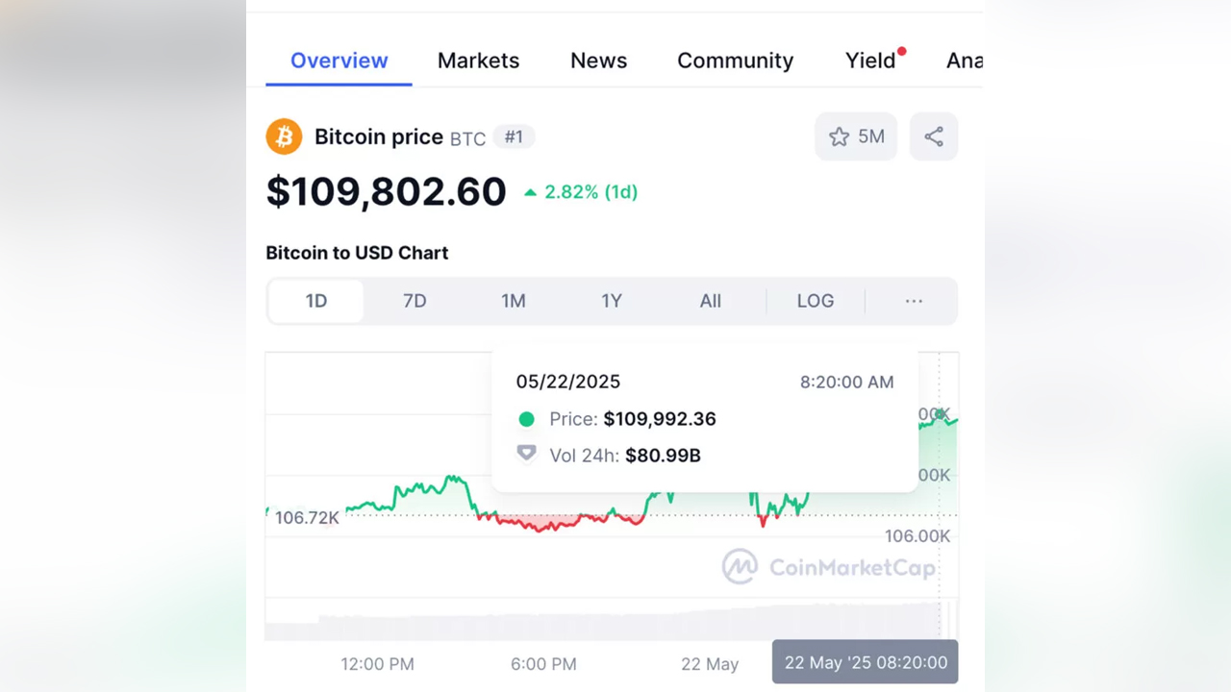1231x692 pixels.
Task: Add Bitcoin to watchlist via star icon
Action: (x=841, y=136)
